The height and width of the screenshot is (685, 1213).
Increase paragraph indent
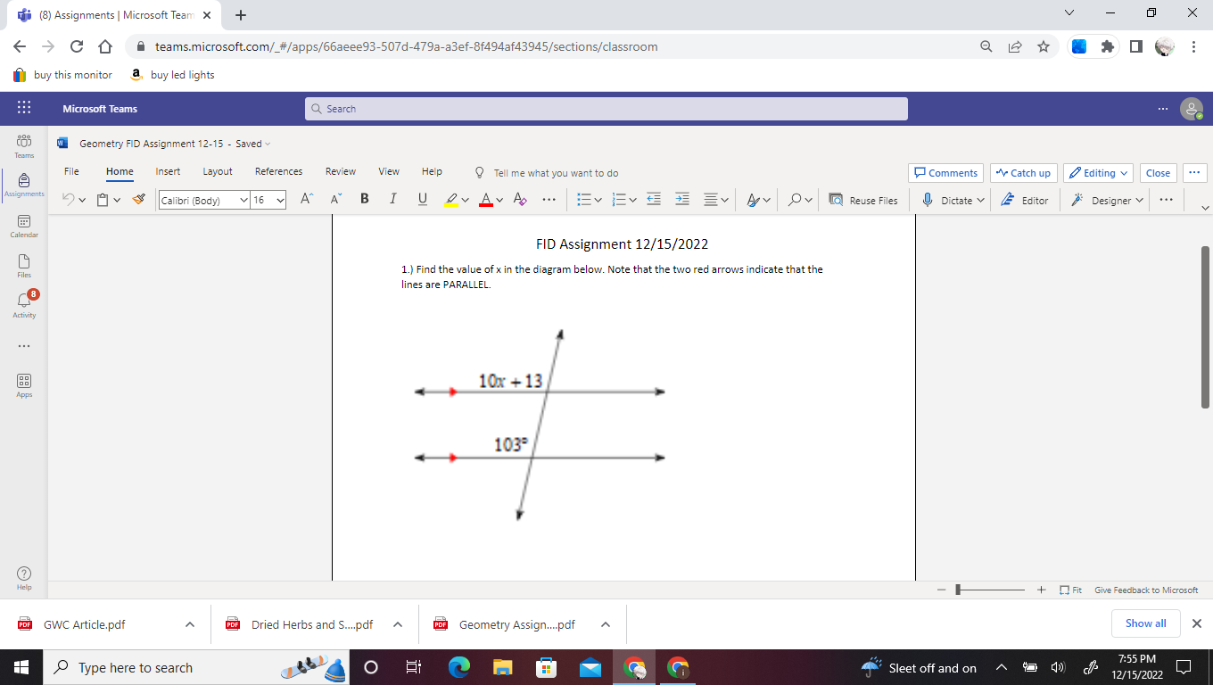tap(682, 200)
